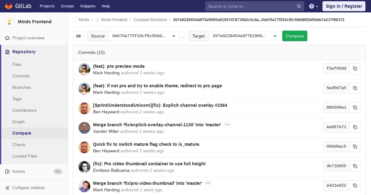The height and width of the screenshot is (195, 371).
Task: Open the Help question mark menu
Action: pyautogui.click(x=314, y=6)
